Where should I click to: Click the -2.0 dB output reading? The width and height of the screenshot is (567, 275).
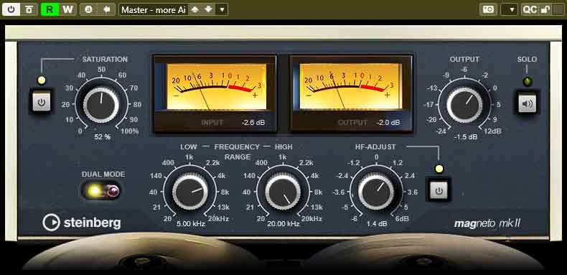tap(388, 123)
